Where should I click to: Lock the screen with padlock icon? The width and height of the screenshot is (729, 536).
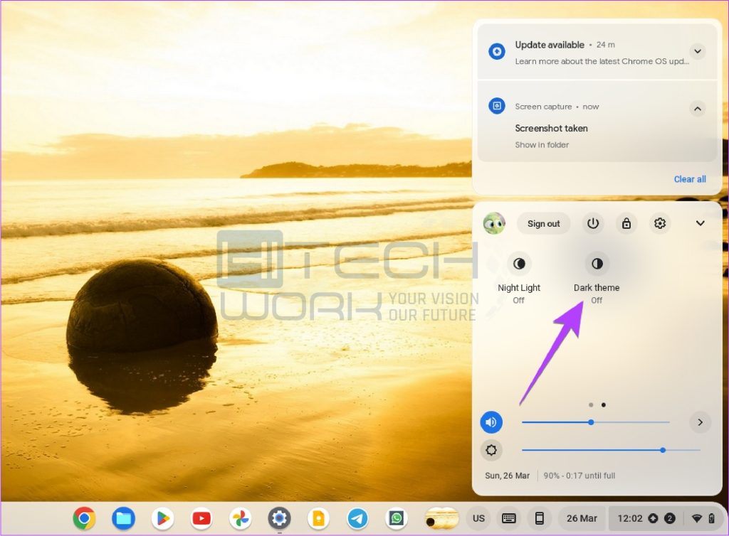(x=626, y=223)
